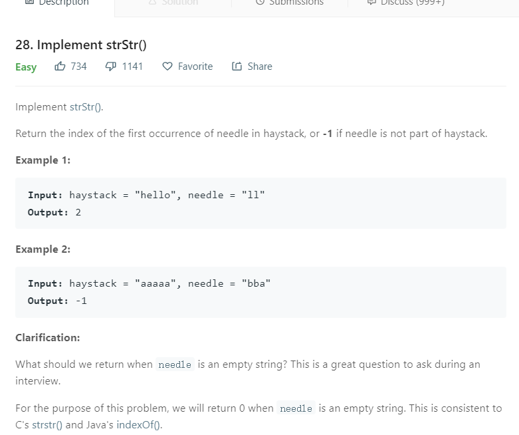The image size is (519, 435).
Task: Click the "Example 2:" heading
Action: (43, 249)
